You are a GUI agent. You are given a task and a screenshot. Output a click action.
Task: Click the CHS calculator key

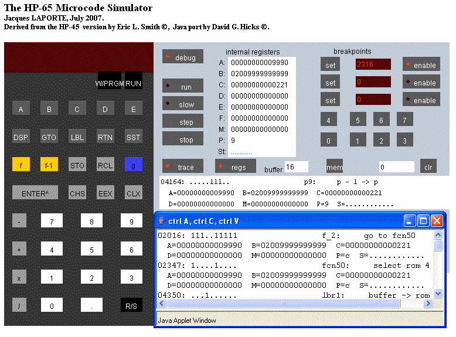(x=77, y=193)
